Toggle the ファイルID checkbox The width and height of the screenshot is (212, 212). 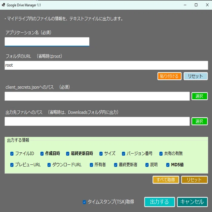pyautogui.click(x=12, y=154)
